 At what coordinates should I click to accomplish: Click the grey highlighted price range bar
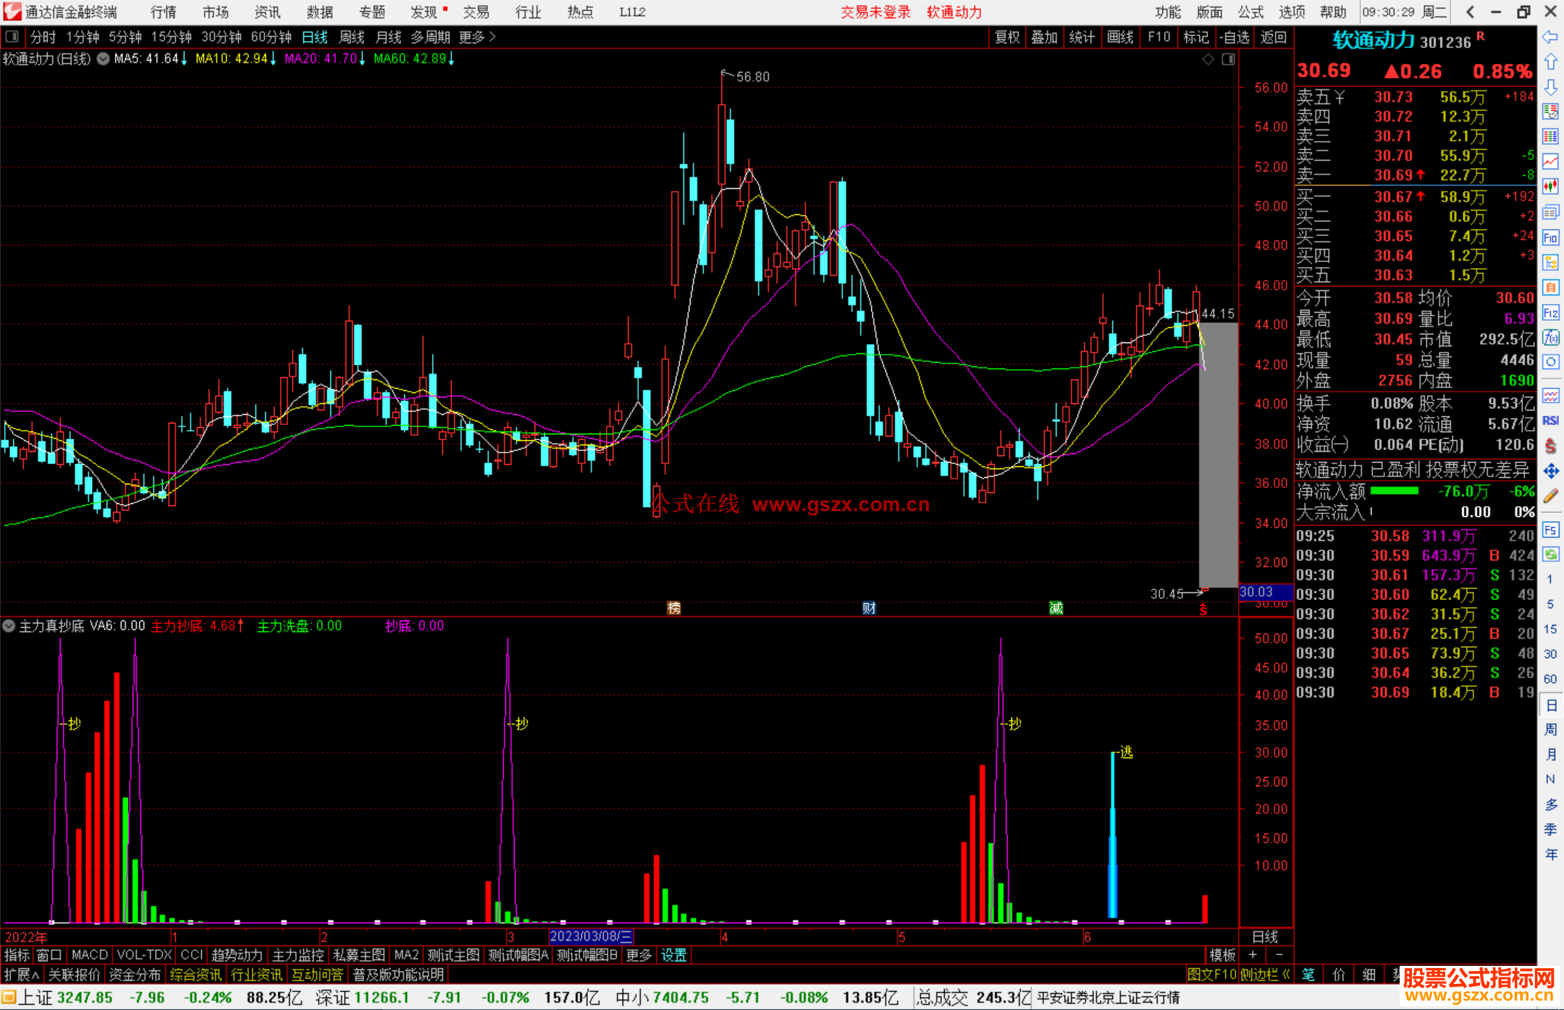(1218, 454)
